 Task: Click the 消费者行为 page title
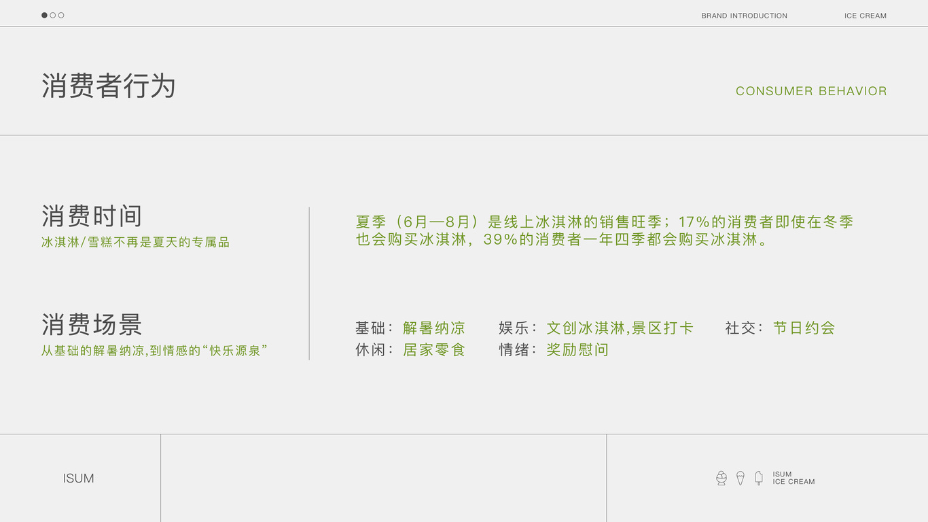pos(109,86)
